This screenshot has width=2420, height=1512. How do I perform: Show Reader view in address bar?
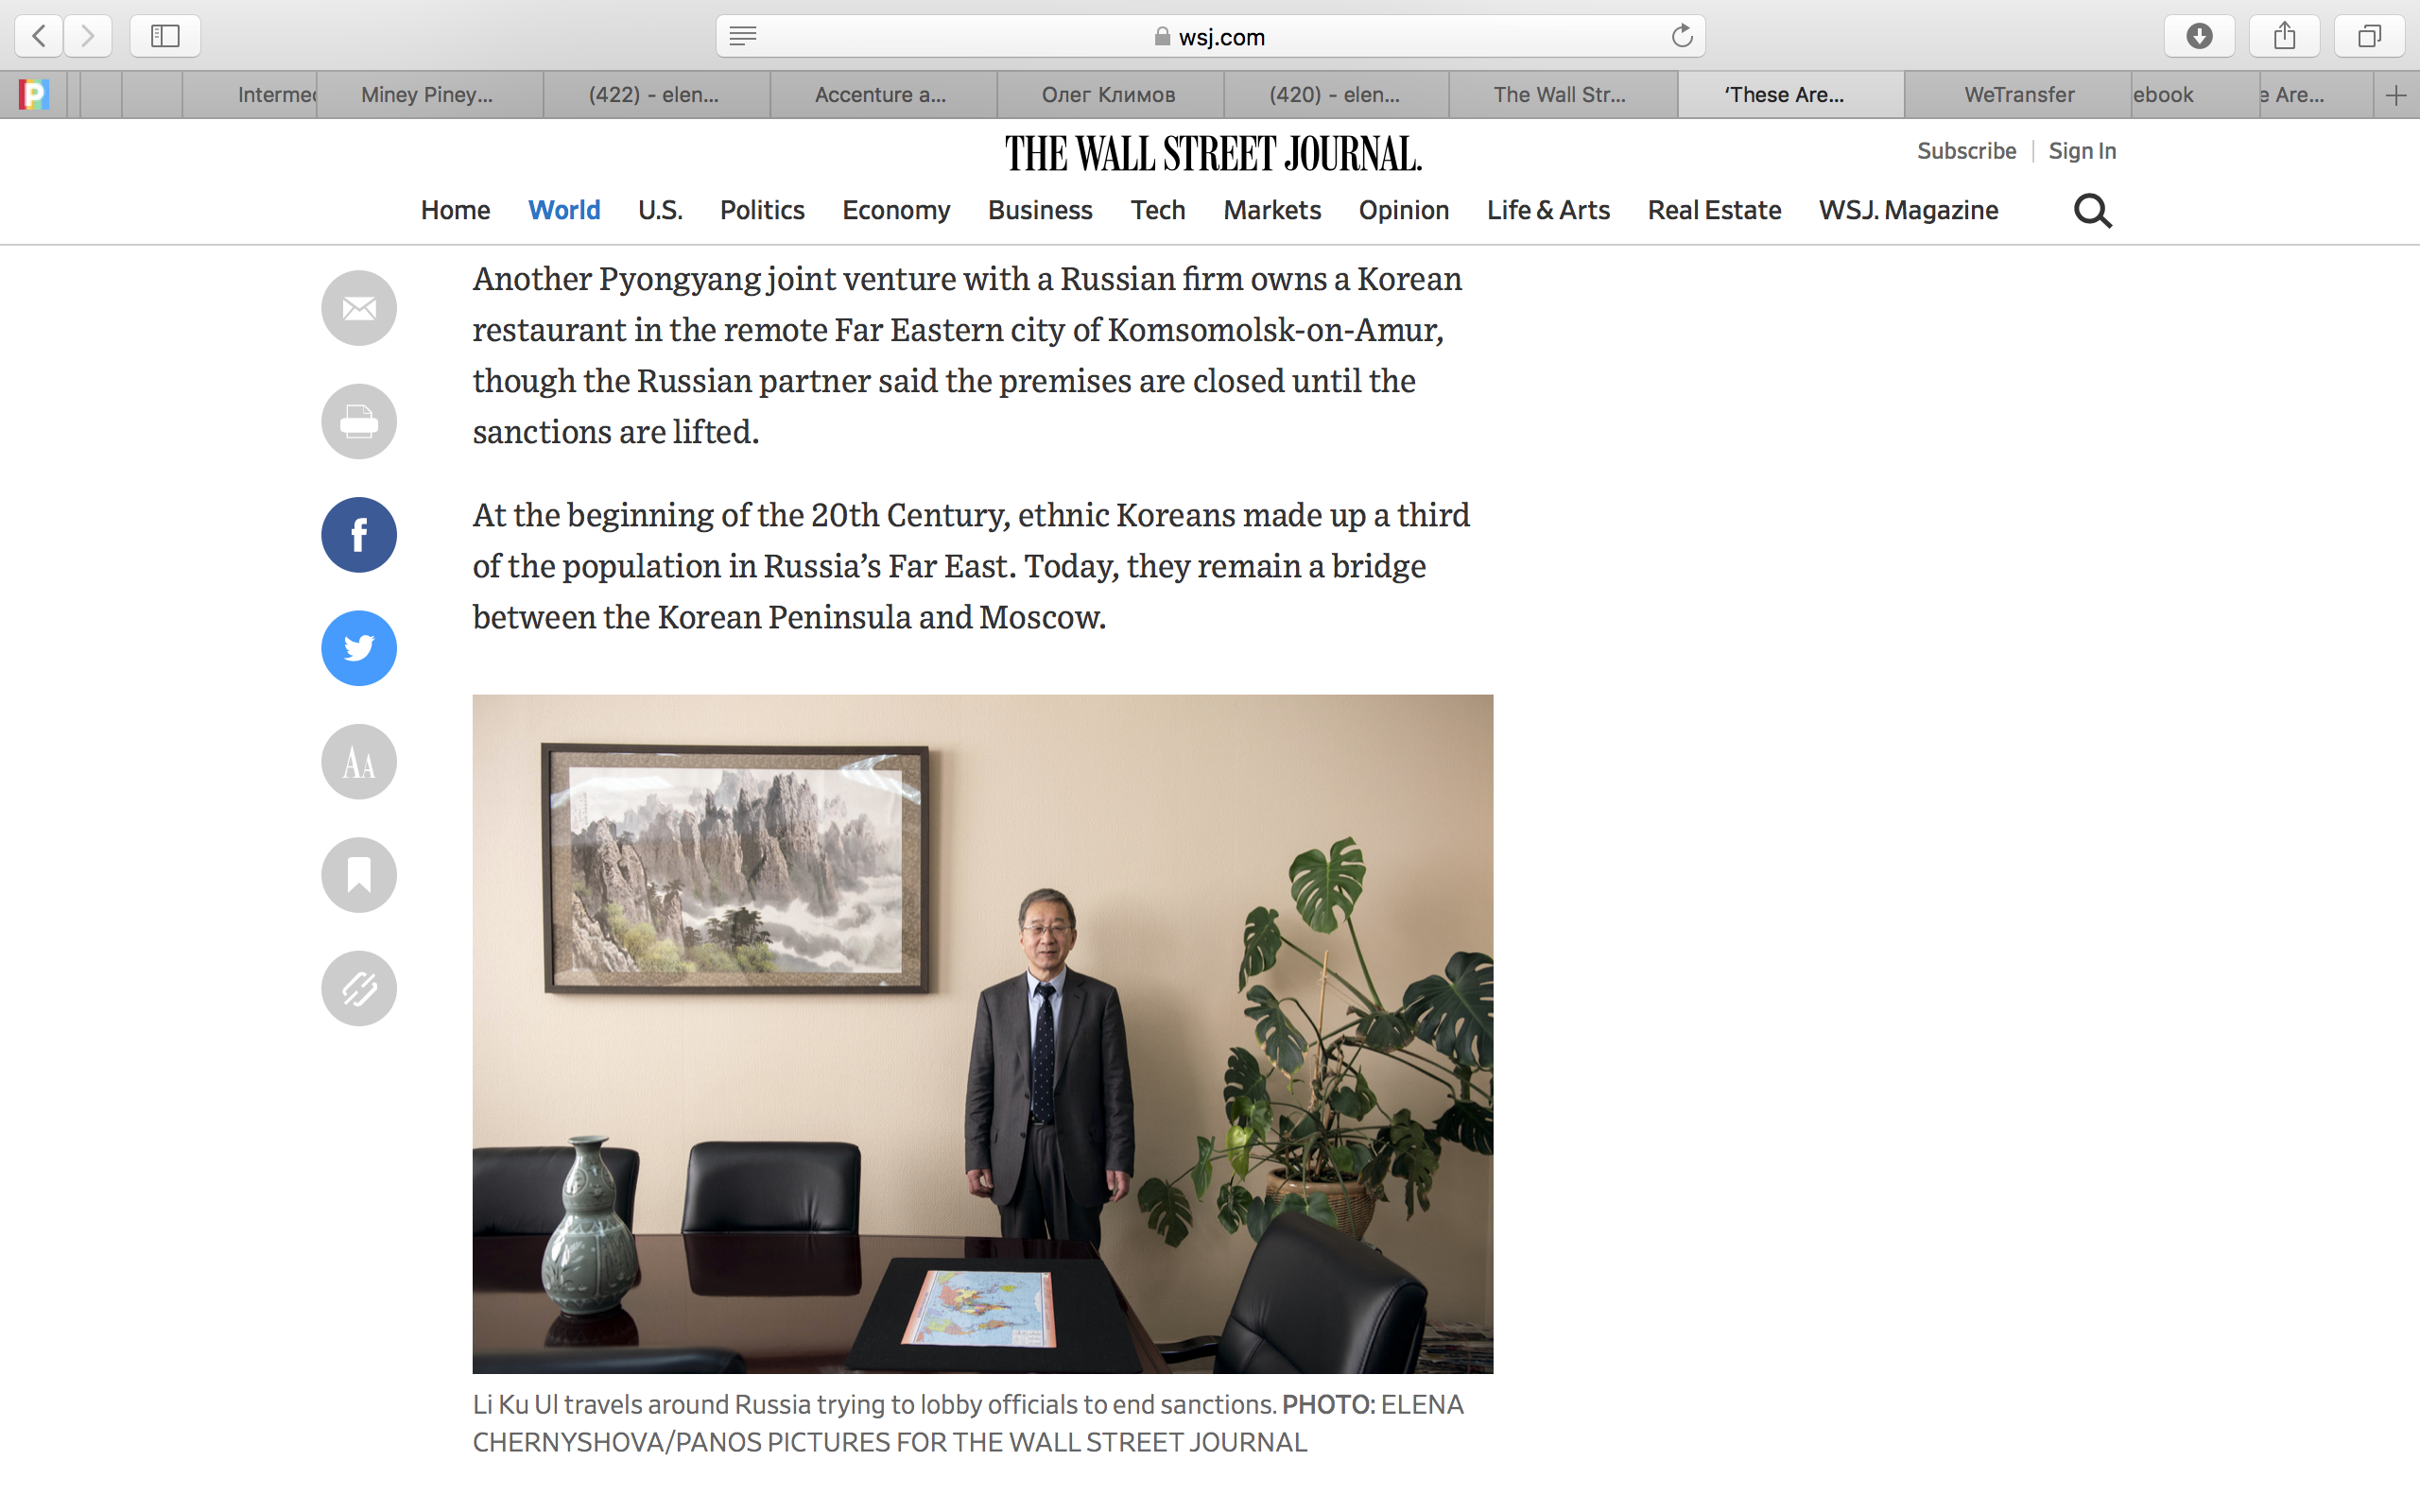(x=743, y=36)
